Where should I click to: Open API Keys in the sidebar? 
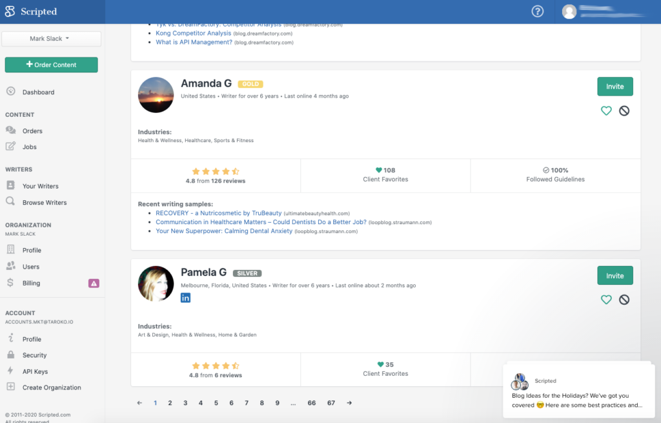tap(35, 371)
